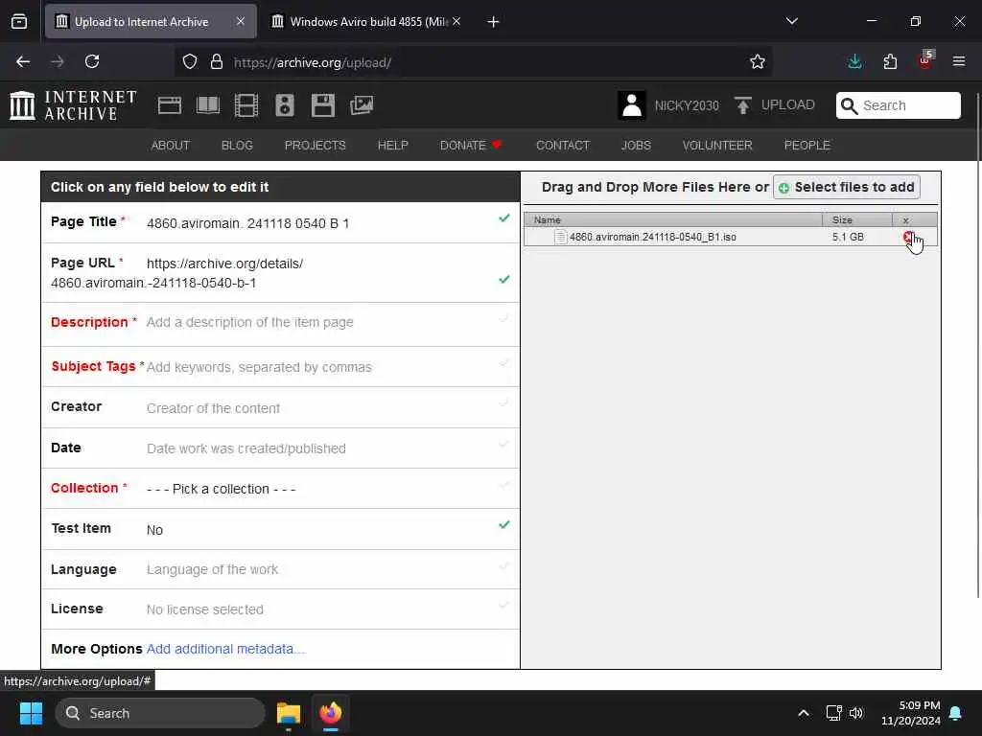Open the extensions puzzle icon
This screenshot has width=982, height=736.
[890, 61]
